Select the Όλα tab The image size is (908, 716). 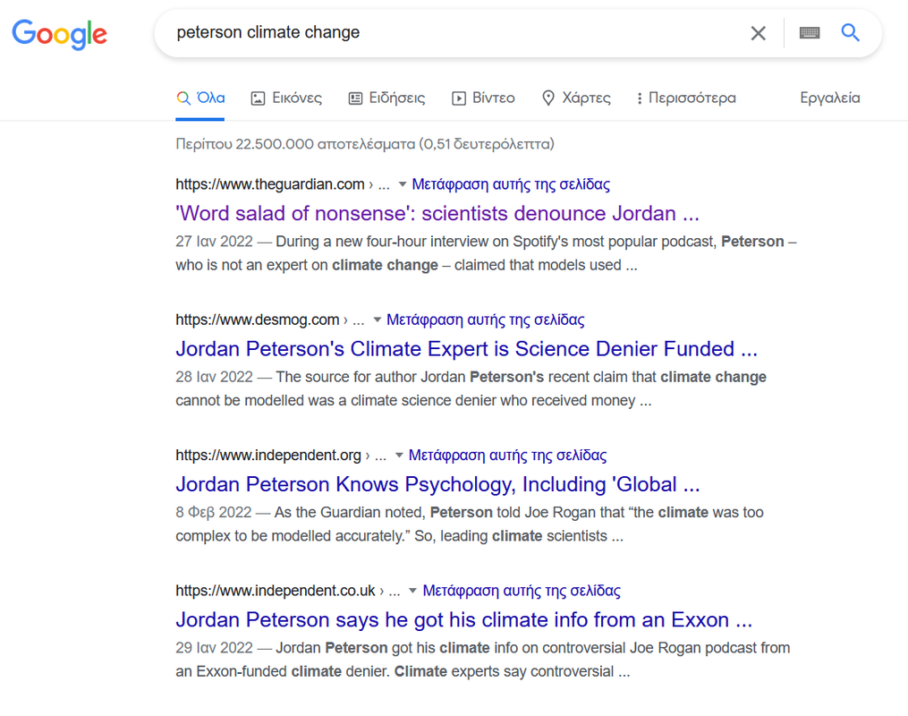[x=200, y=98]
